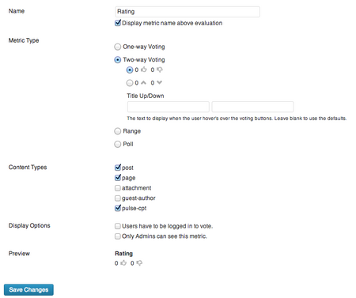Click the down-arrow chevron voting icon

[x=159, y=83]
